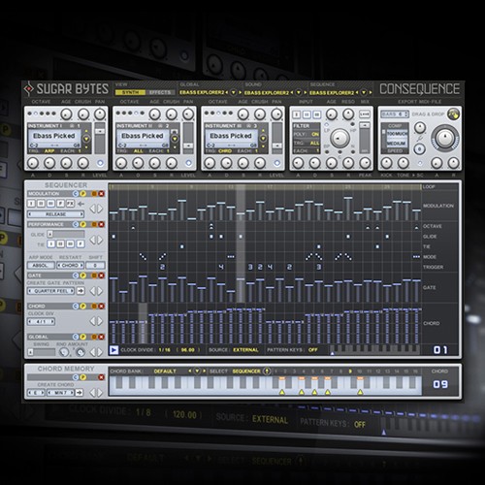Image resolution: width=485 pixels, height=485 pixels.
Task: Click the red X on the Modulation row
Action: tap(102, 194)
